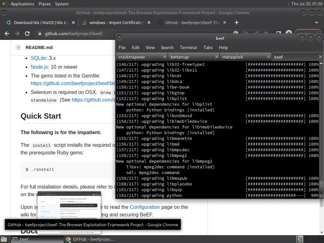Click the ./install code block

68,170
